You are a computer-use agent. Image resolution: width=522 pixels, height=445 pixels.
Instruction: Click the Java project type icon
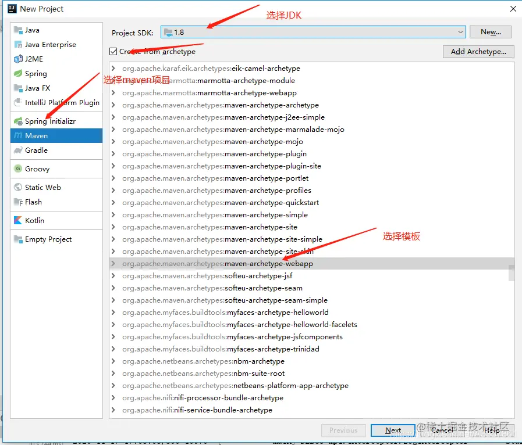point(18,30)
